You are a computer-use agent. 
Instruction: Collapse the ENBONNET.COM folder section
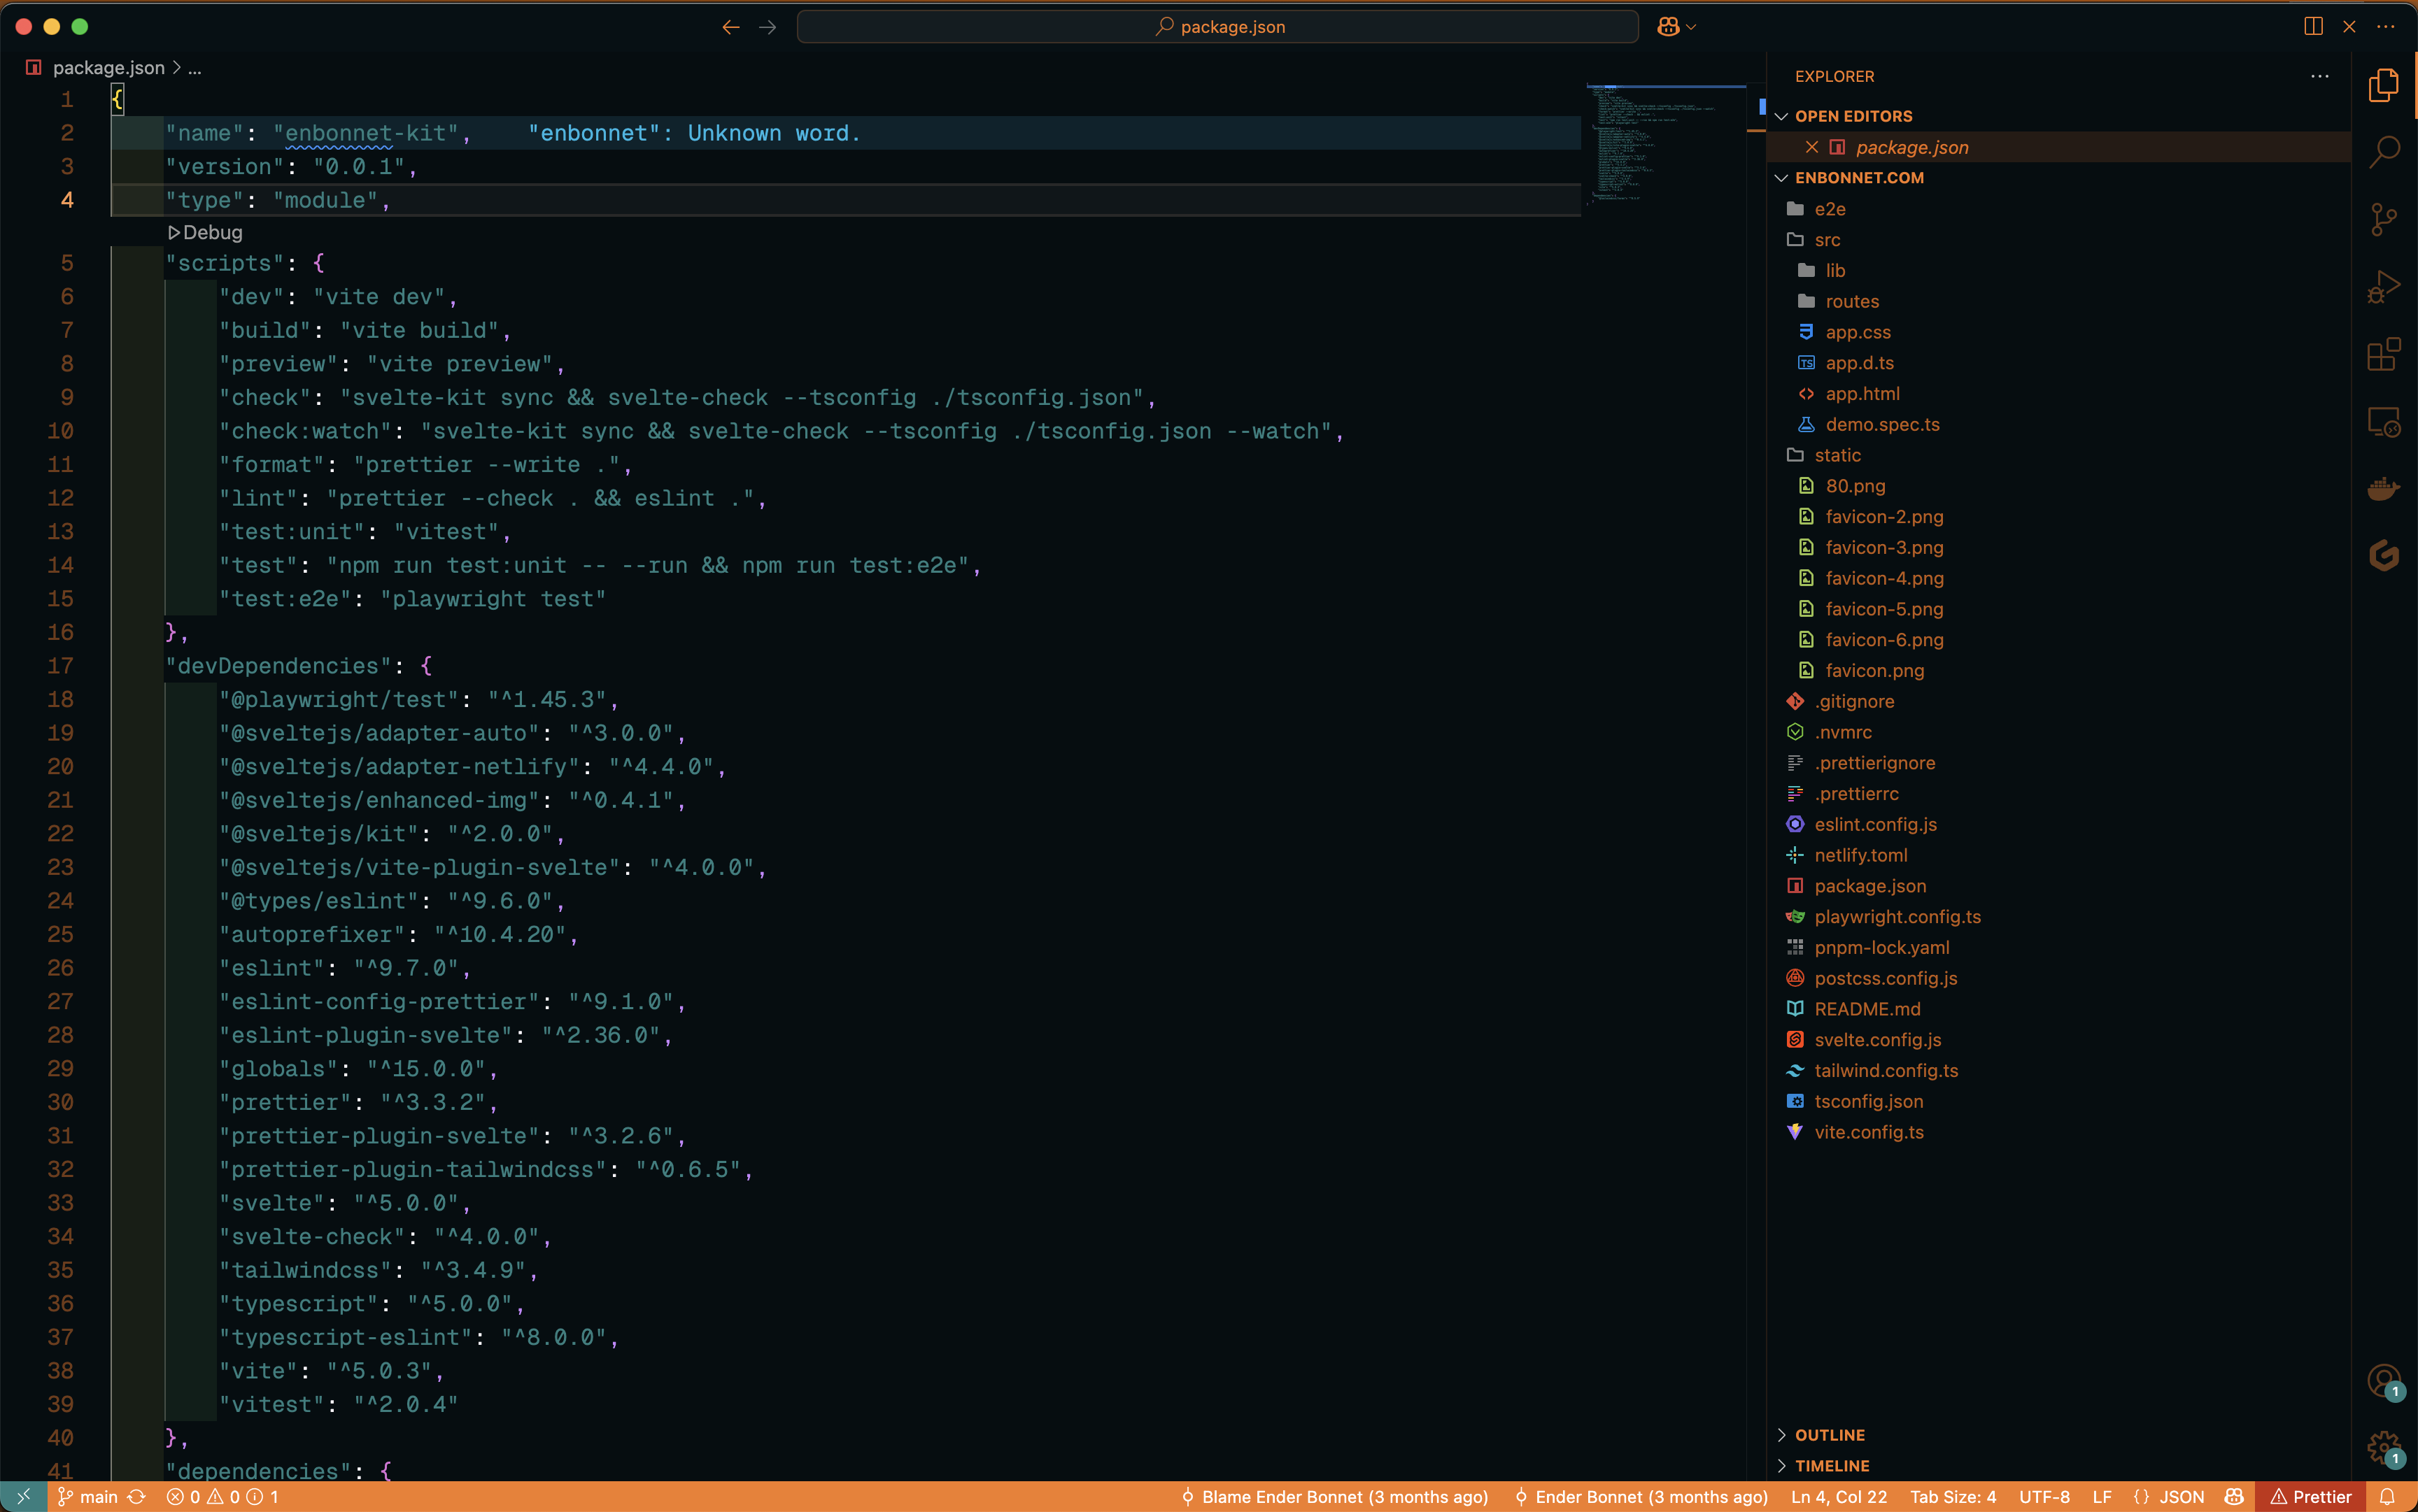coord(1859,178)
